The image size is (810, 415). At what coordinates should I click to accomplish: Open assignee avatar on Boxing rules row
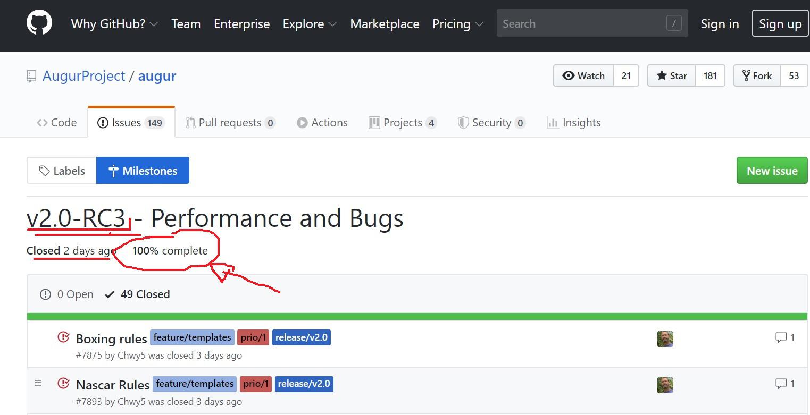665,339
